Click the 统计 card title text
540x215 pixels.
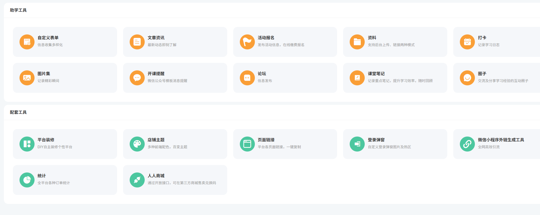click(42, 176)
